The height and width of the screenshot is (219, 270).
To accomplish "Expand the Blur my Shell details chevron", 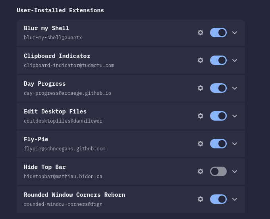I will pos(235,33).
